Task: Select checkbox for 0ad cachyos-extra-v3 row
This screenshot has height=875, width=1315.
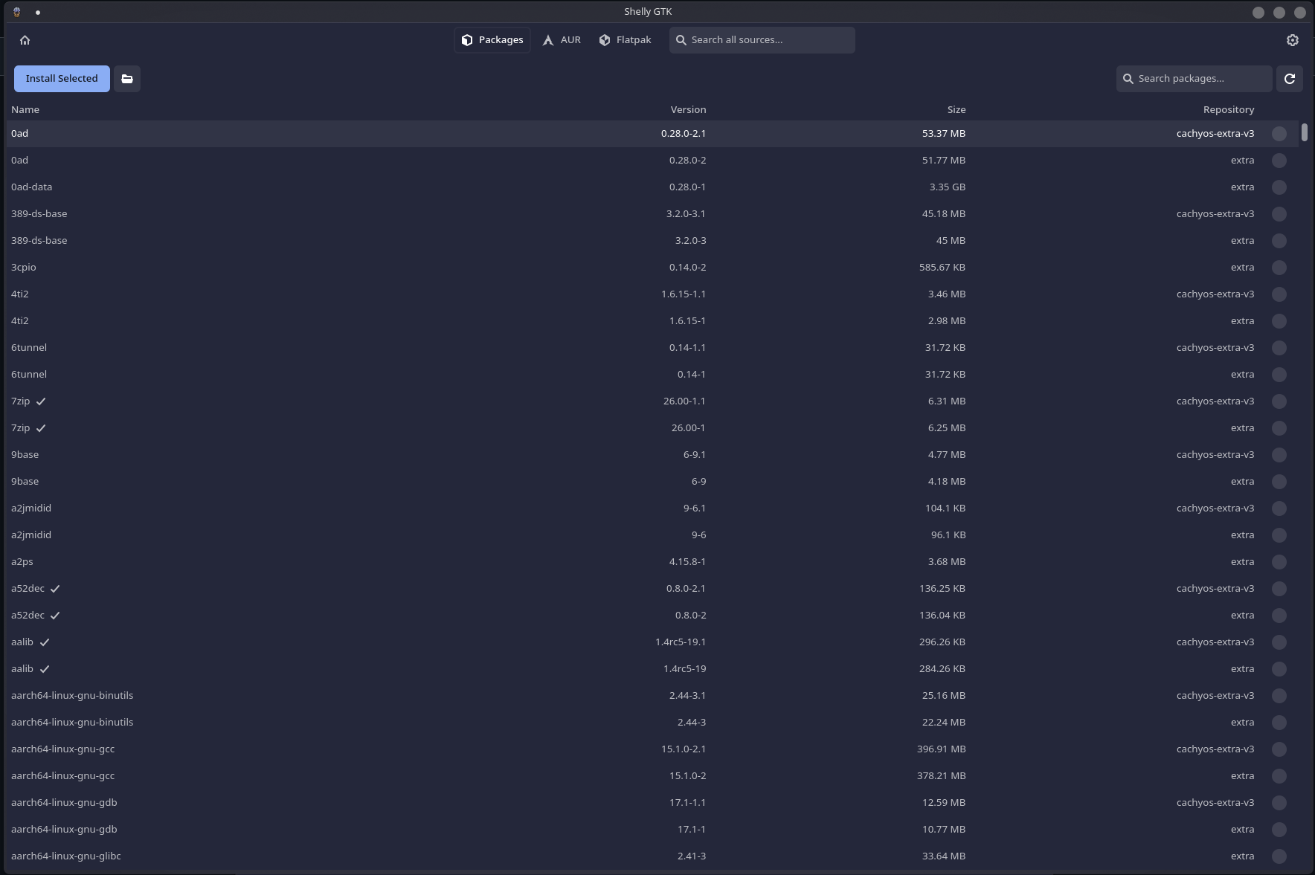Action: click(1279, 134)
